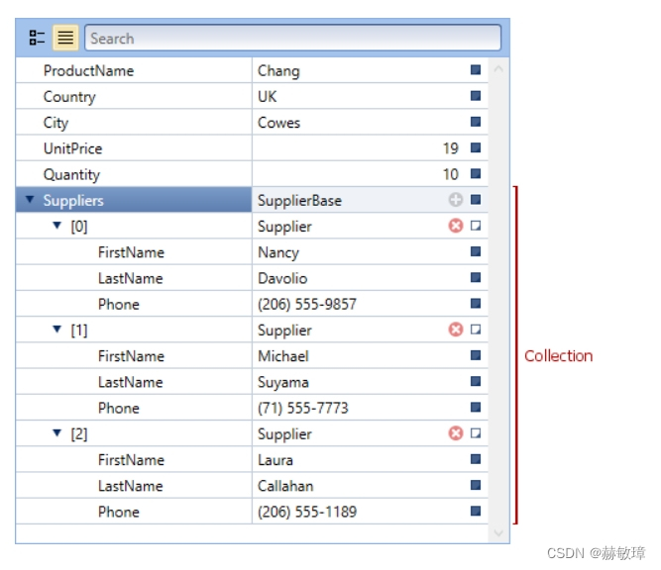This screenshot has height=570, width=661.
Task: Collapse the Suppliers collection node
Action: 30,199
